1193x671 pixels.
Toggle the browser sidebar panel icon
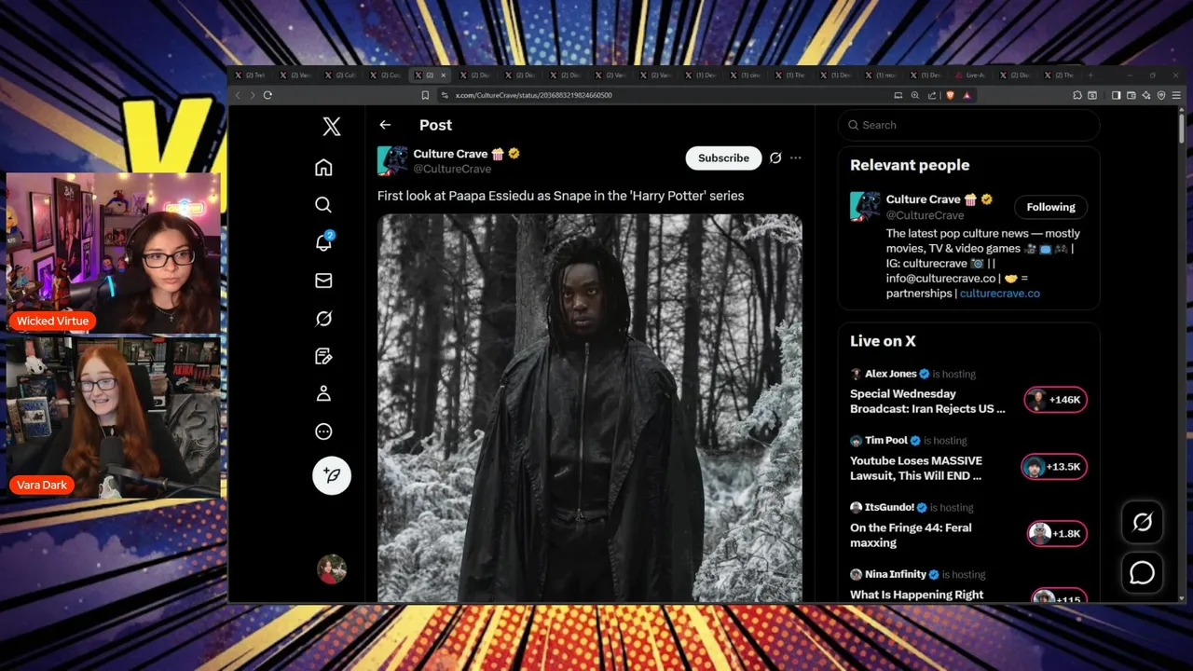[x=1116, y=95]
